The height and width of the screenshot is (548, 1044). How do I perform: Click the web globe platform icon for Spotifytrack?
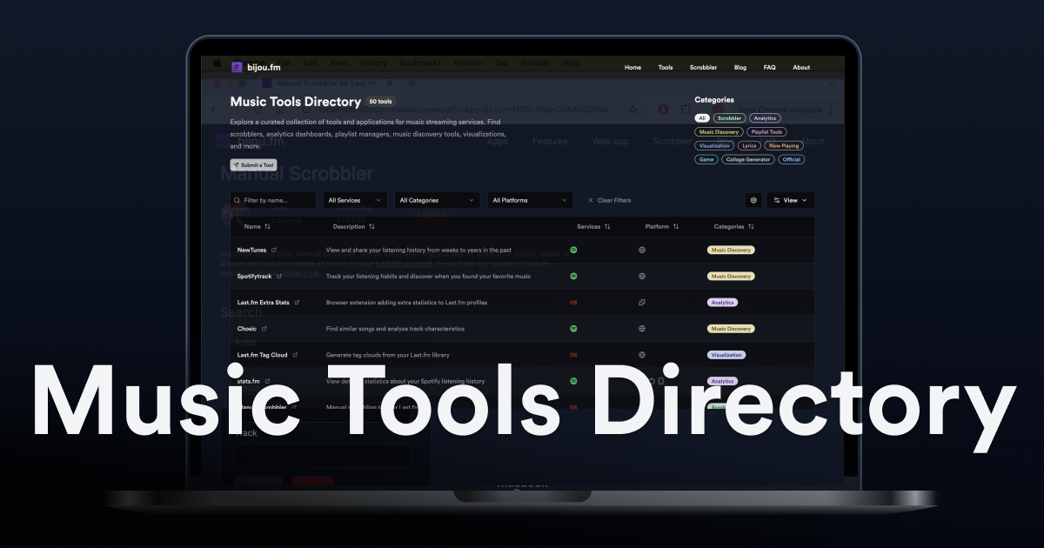(x=641, y=276)
